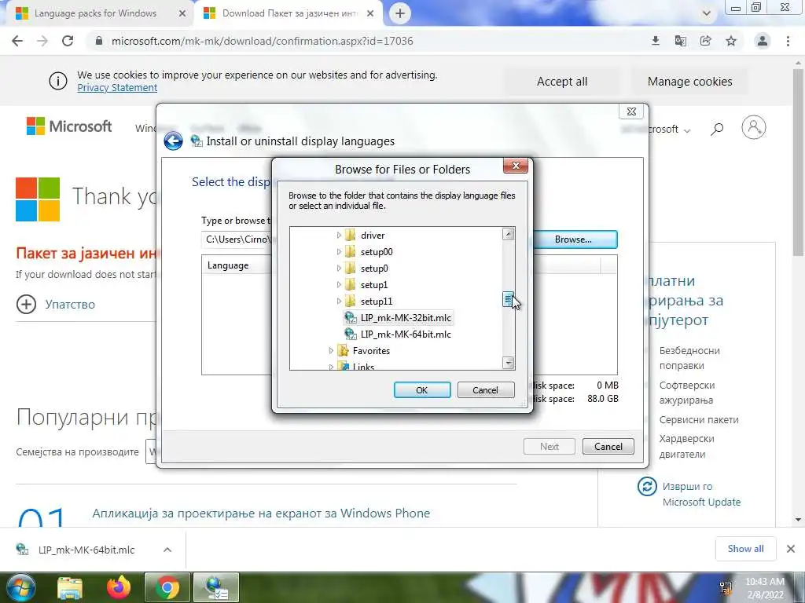Click the Microsoft logo

coord(69,126)
